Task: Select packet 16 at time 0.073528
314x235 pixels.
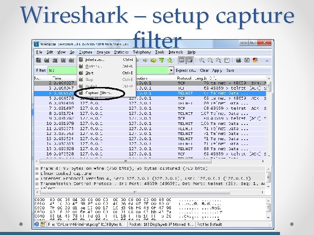Action: [x=150, y=154]
